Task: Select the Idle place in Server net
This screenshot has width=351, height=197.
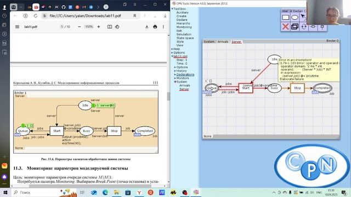Action: [274, 59]
